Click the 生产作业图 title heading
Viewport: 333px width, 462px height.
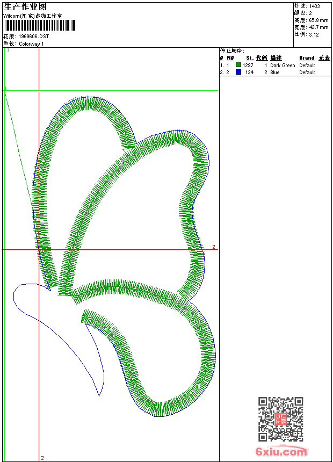(25, 6)
